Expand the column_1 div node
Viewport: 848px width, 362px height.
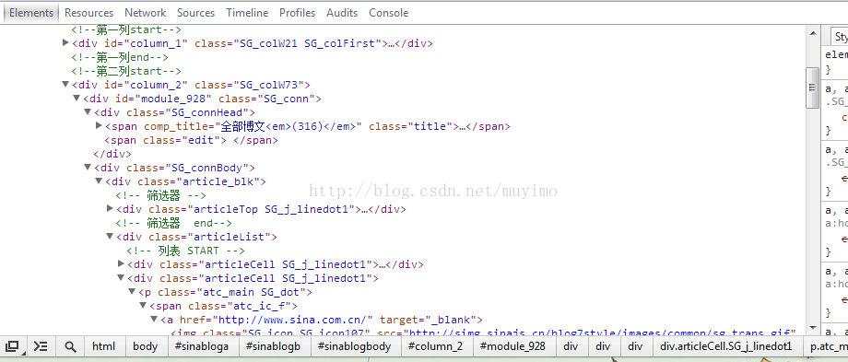pyautogui.click(x=65, y=42)
